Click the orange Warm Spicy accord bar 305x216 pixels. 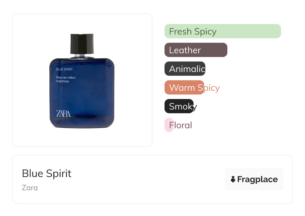click(184, 87)
